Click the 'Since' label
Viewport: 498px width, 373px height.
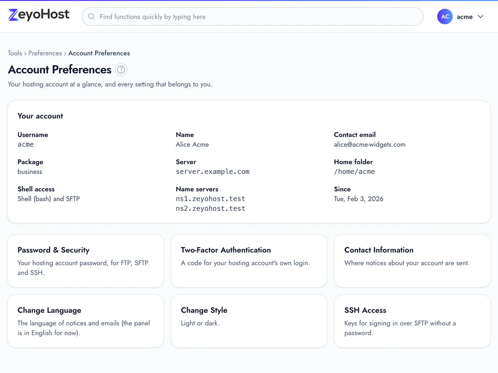[342, 189]
